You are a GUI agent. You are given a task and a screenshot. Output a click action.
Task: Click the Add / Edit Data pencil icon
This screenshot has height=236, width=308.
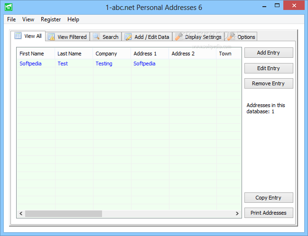click(128, 36)
